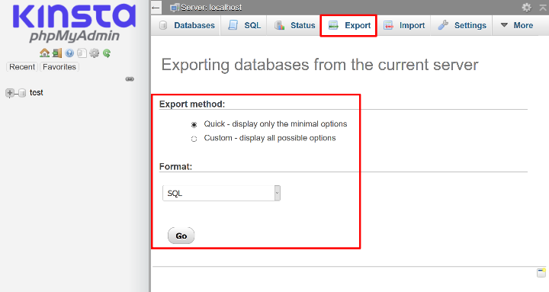Collapse navigation panel with left arrow

156,8
